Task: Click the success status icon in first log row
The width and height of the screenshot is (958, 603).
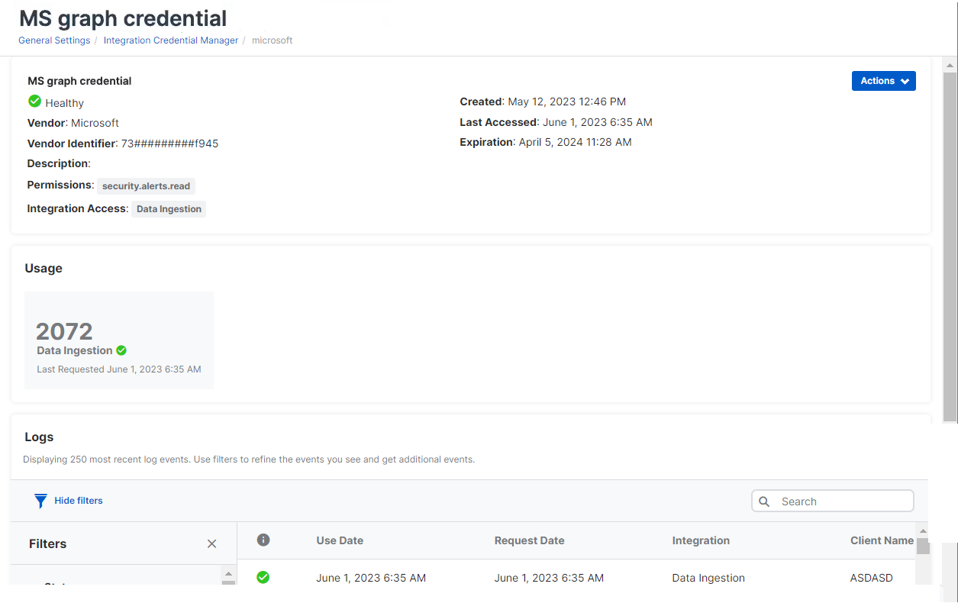Action: tap(263, 578)
